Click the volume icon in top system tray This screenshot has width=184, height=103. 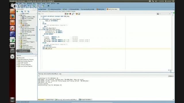coord(156,1)
